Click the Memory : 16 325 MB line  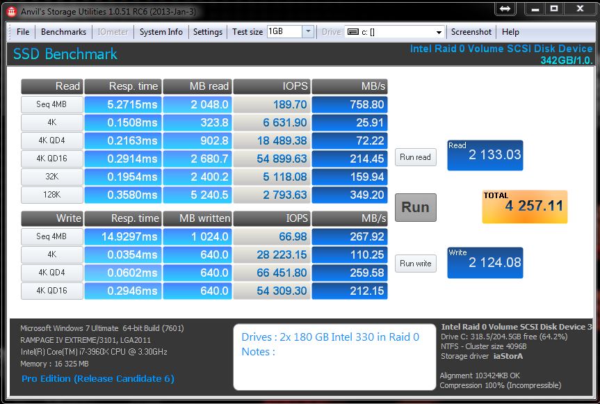click(54, 364)
